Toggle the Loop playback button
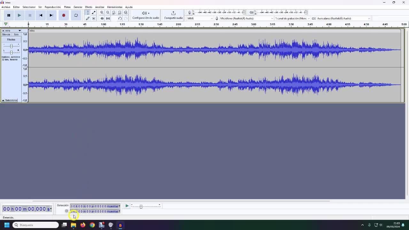The height and width of the screenshot is (230, 409). [x=76, y=15]
